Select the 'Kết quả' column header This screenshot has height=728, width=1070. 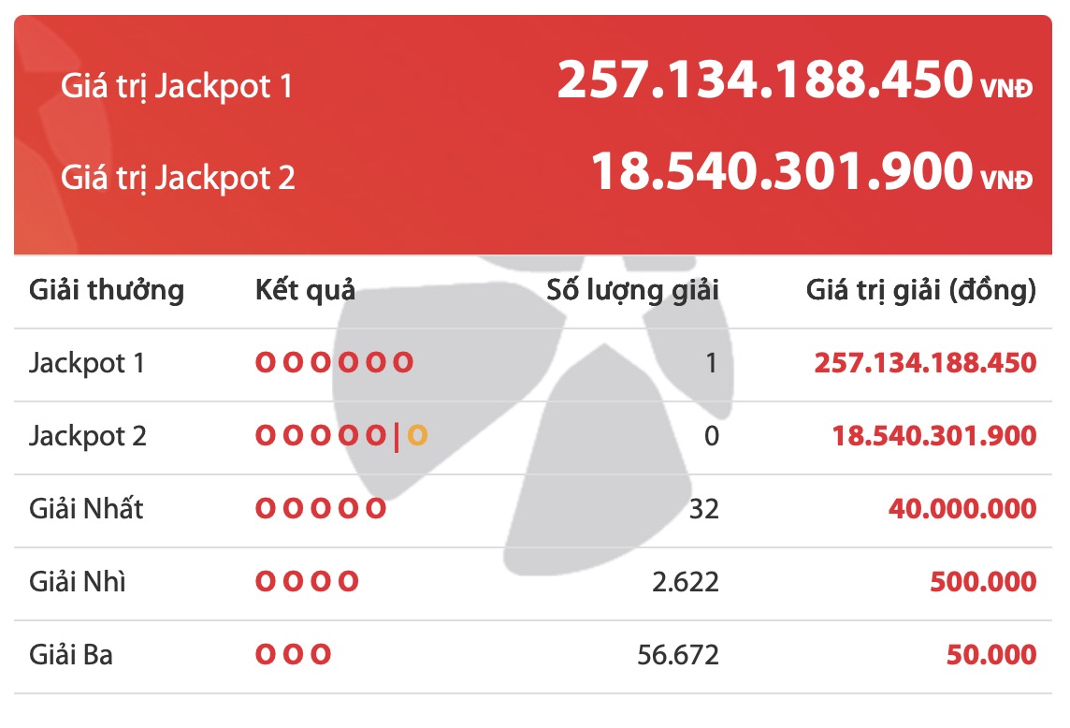pyautogui.click(x=305, y=290)
